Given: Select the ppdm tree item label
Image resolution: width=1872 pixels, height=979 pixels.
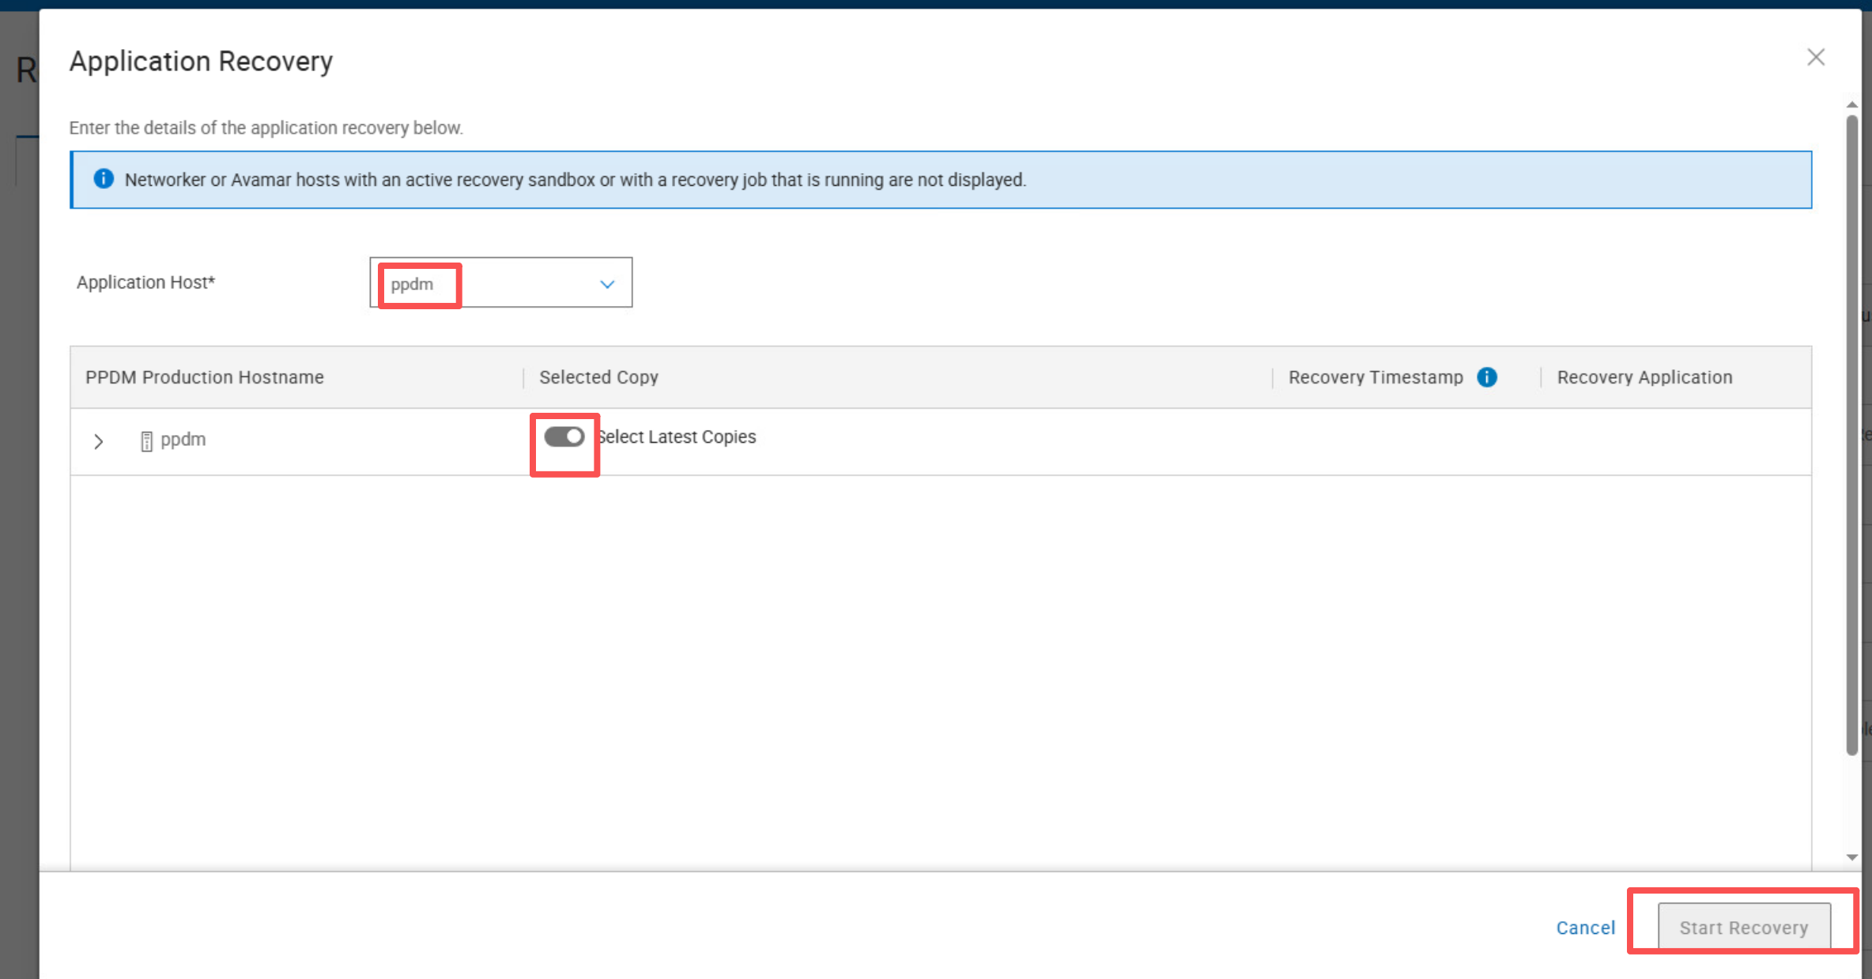Looking at the screenshot, I should tap(183, 440).
